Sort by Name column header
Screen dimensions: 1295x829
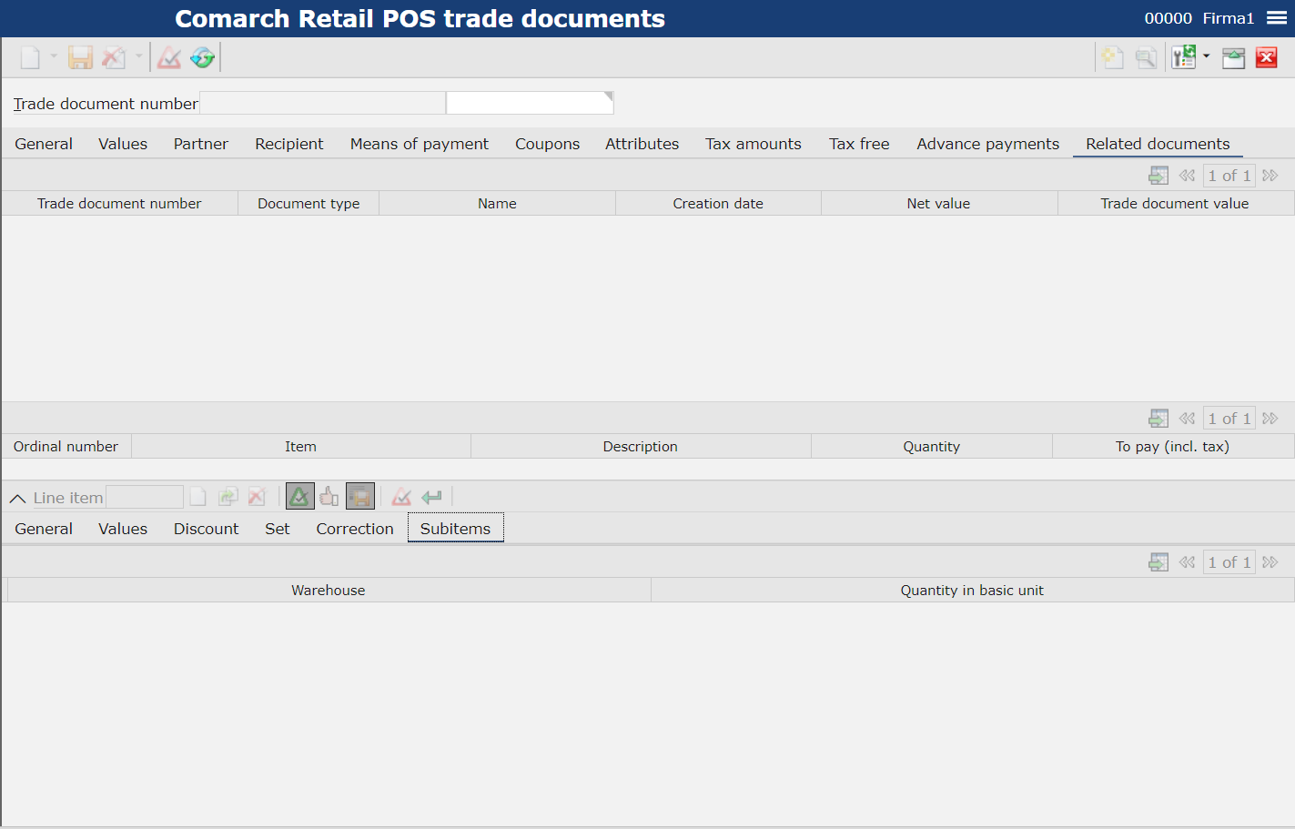click(497, 204)
